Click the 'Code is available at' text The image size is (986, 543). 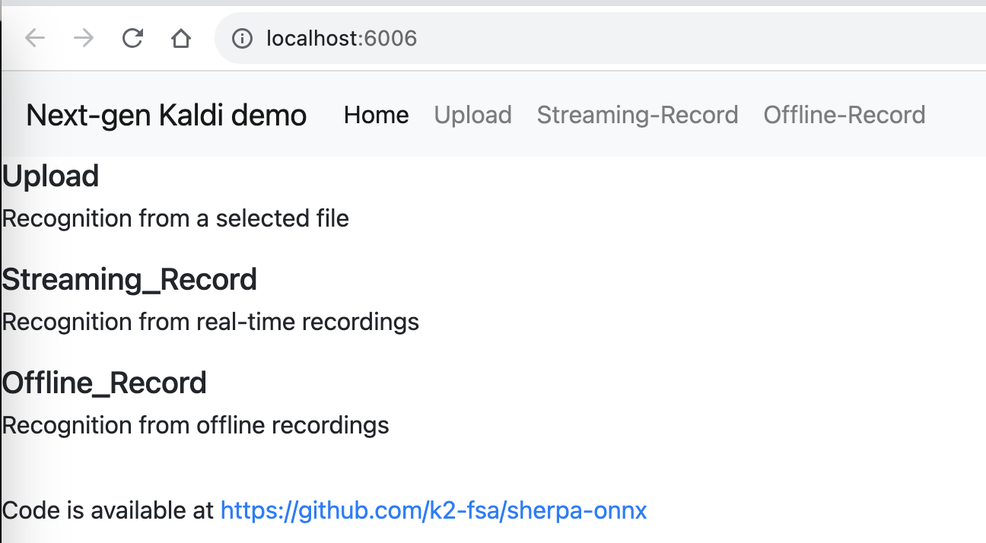(109, 510)
